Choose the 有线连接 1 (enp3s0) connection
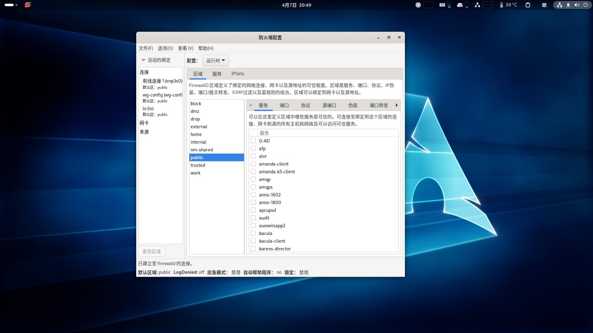This screenshot has height=333, width=593. (x=162, y=81)
